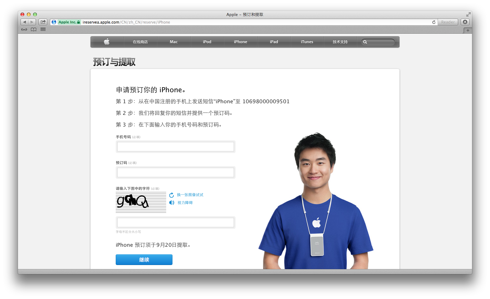Open 技术支持 navigation item
This screenshot has height=299, width=490.
[340, 42]
